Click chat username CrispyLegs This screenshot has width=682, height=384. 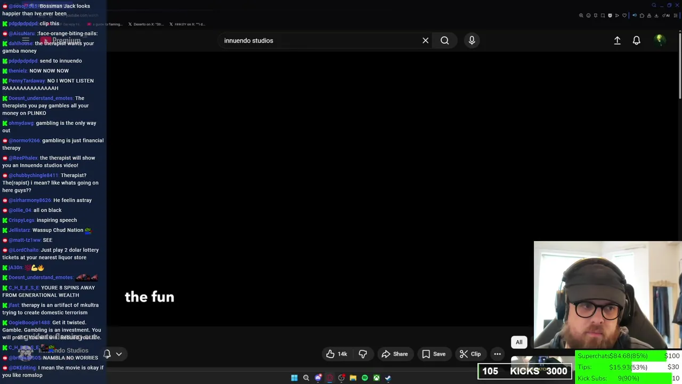pyautogui.click(x=21, y=220)
